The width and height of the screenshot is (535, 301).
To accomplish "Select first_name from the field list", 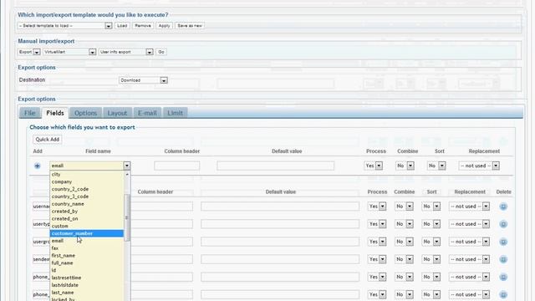I will 87,256.
